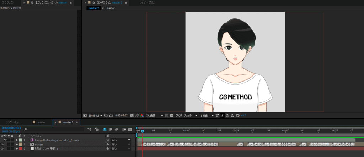Screen dimensions: 364x157
Task: Click the region of interest icon
Action: click(111, 116)
